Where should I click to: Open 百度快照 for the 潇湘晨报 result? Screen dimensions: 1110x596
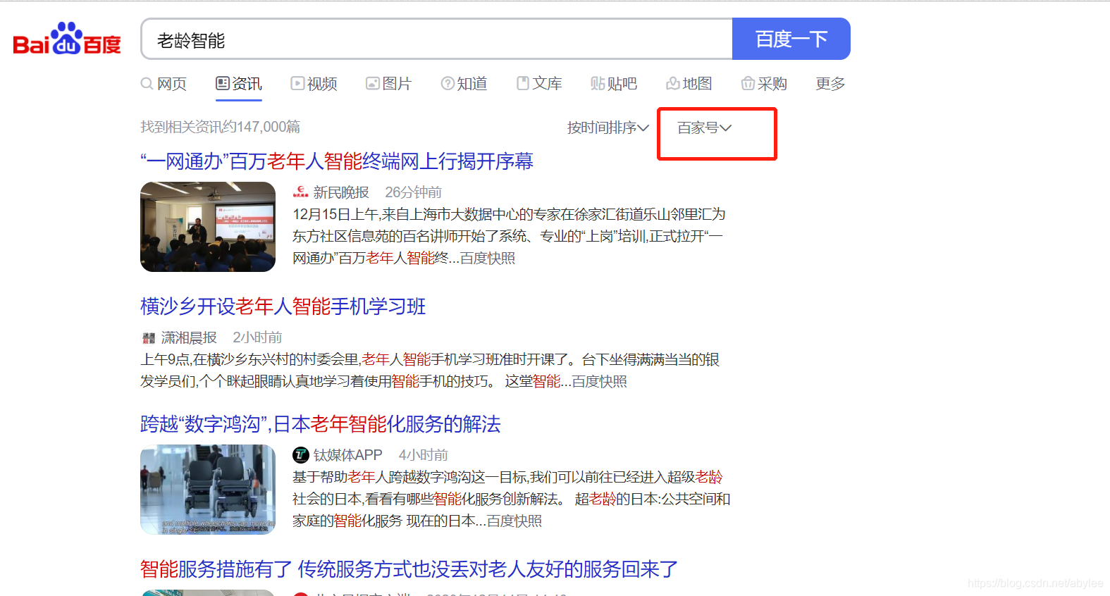coord(600,382)
